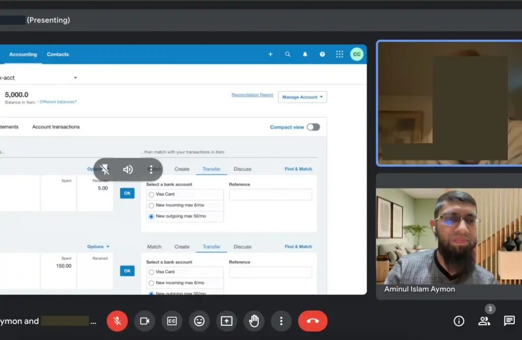Viewport: 522px width, 340px height.
Task: Enable closed captions with the CC button
Action: (x=172, y=321)
